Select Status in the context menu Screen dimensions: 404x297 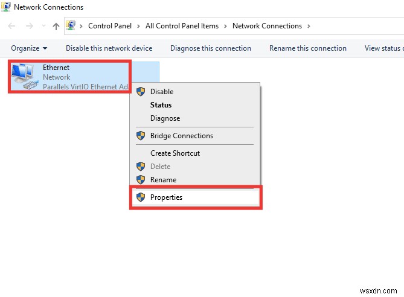coord(161,105)
